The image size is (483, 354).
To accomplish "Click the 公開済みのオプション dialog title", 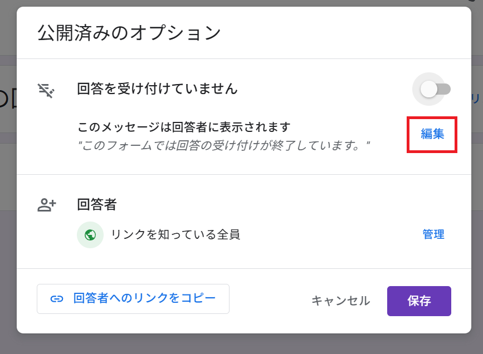I will [x=129, y=33].
